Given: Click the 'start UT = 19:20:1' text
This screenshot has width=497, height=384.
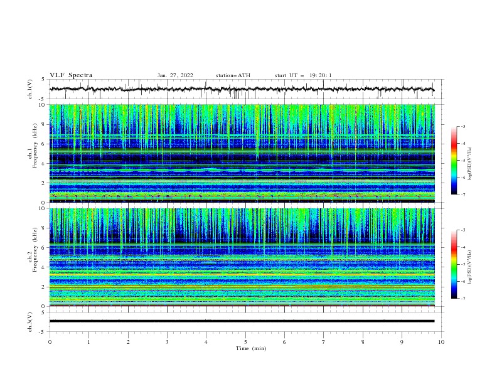Looking at the screenshot, I should click(303, 75).
